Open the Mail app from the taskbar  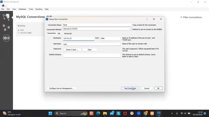112,113
